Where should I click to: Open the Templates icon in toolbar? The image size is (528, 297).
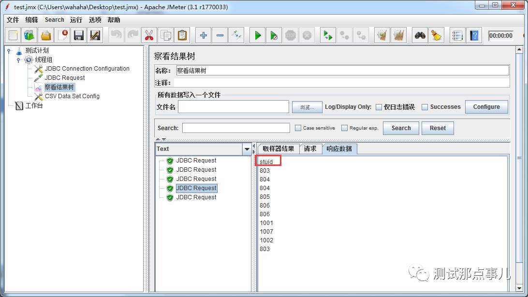(x=29, y=35)
